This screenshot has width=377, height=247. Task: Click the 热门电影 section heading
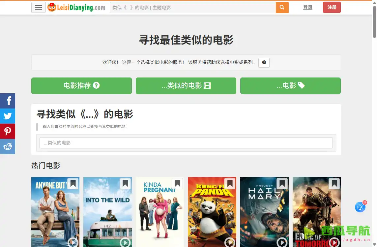click(x=46, y=166)
